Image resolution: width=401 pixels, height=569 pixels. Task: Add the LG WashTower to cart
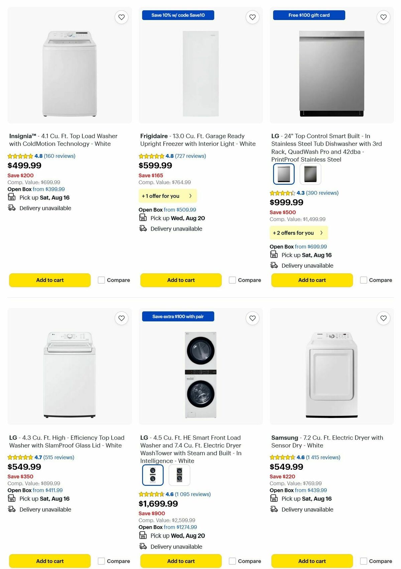(x=180, y=561)
